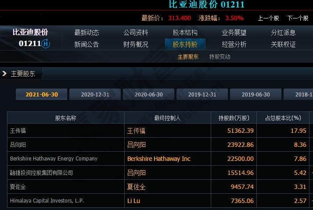The image size is (313, 210).
Task: Select 股本结构 in the navigation
Action: click(x=185, y=32)
